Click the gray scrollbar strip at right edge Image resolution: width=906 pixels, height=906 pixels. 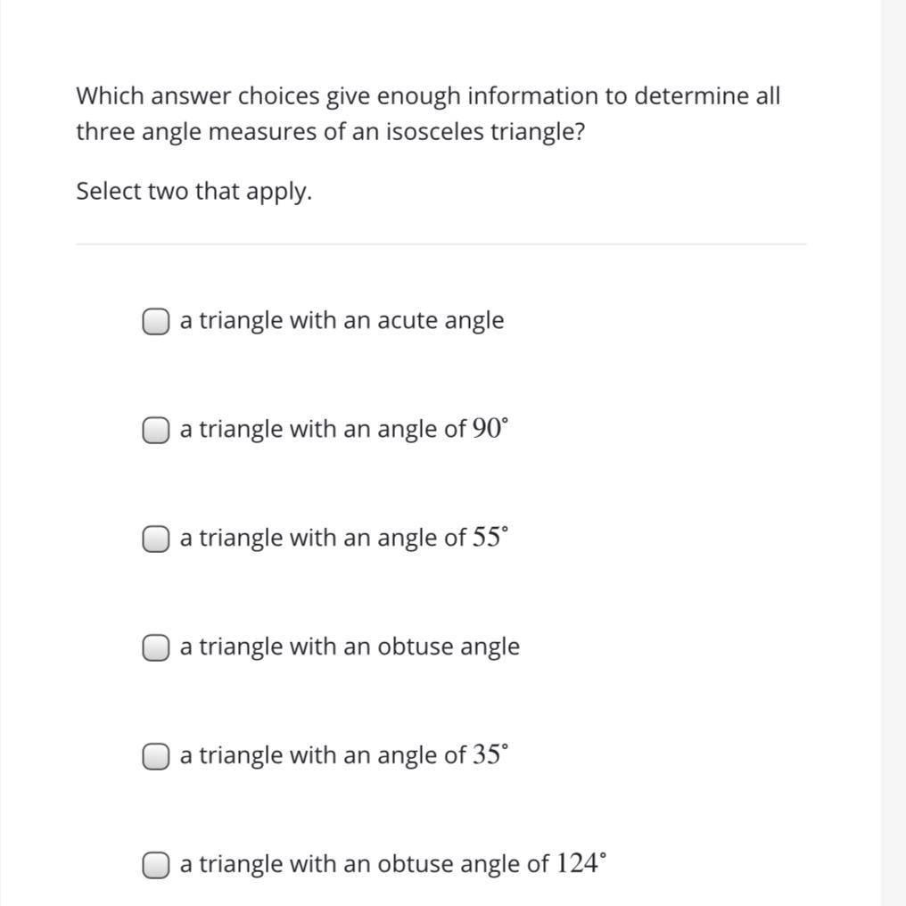pos(893,453)
